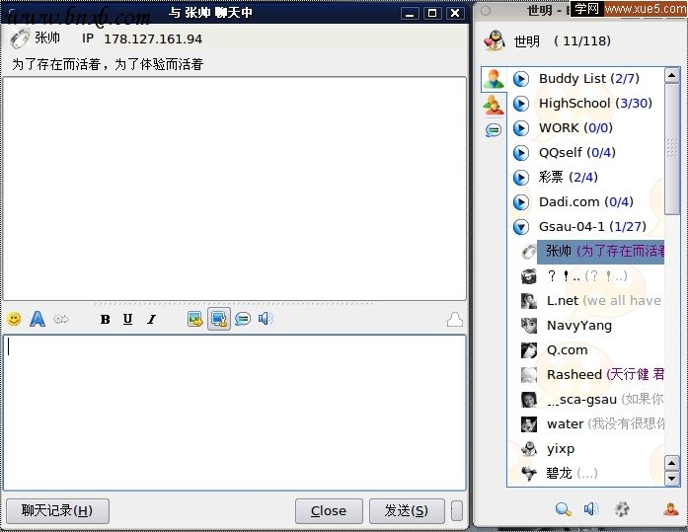
Task: Click yixp's penguin avatar icon
Action: pos(529,449)
